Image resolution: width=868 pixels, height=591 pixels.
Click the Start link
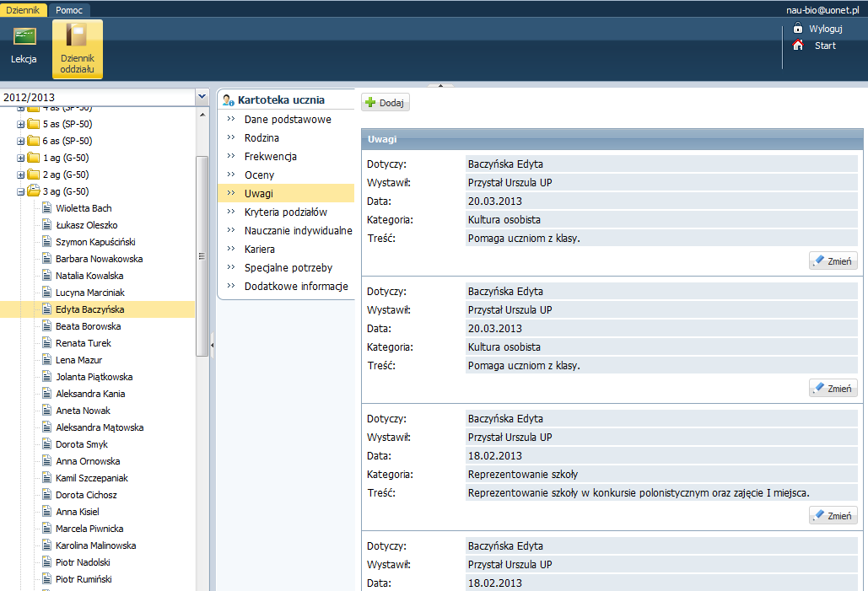click(x=825, y=46)
